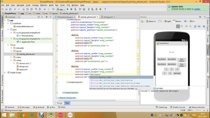Open the Light theme selector
Screen dimensions: 210x118
[168, 21]
